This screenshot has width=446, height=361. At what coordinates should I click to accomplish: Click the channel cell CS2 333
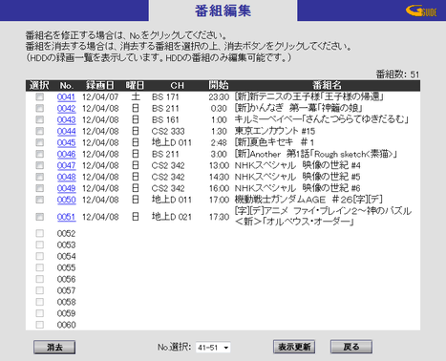pos(168,132)
